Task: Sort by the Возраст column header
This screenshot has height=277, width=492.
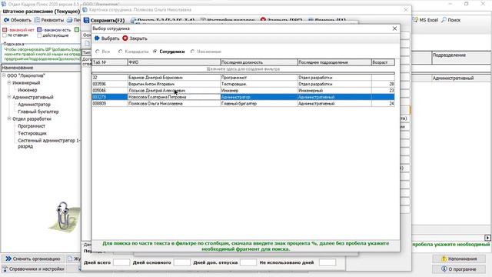Action: tap(383, 62)
